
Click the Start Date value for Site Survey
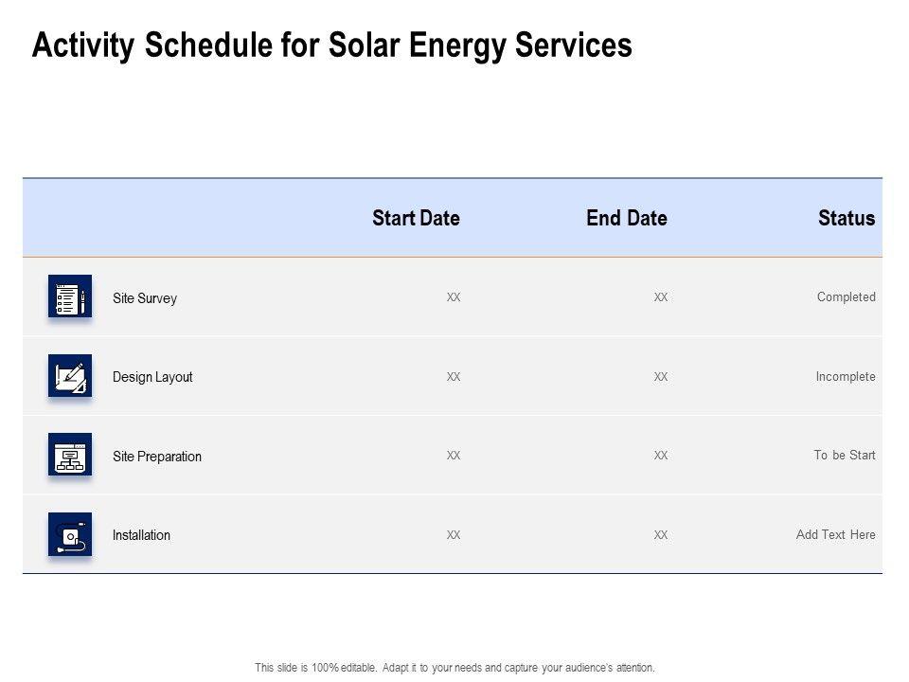pos(454,297)
